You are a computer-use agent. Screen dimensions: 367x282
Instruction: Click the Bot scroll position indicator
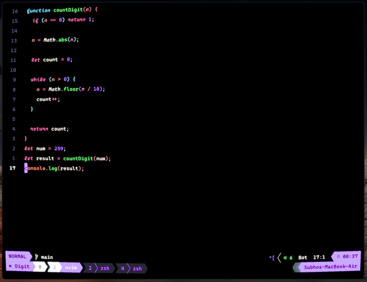303,257
